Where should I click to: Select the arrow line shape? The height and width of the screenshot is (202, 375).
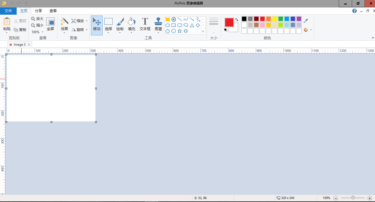[x=192, y=19]
